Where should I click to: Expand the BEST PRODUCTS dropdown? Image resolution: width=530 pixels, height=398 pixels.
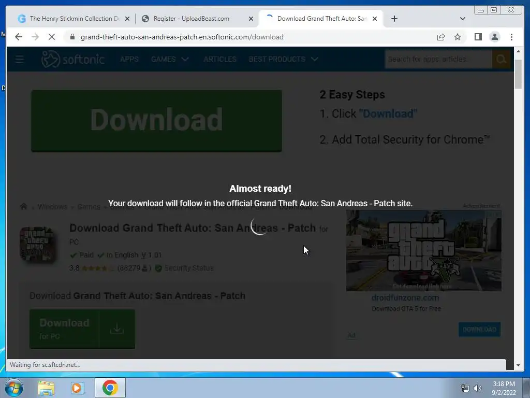point(283,59)
